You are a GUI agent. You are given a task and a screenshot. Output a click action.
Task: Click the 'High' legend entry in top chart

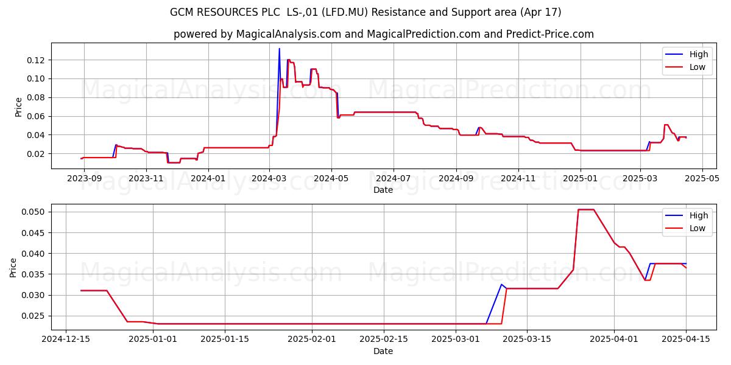[699, 54]
